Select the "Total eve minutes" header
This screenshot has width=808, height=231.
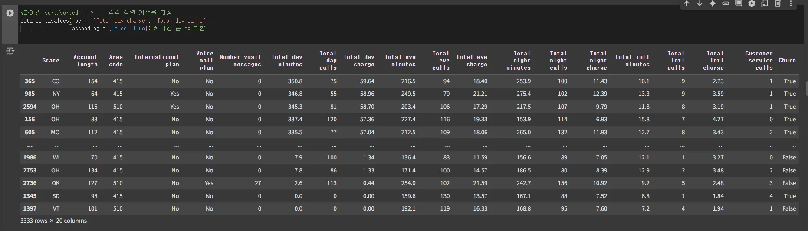[x=400, y=61]
